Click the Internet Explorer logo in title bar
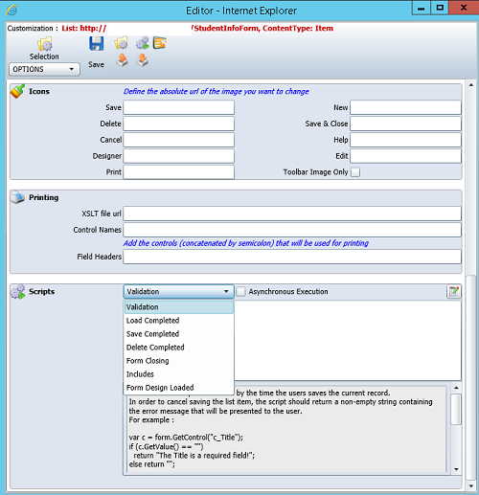Image resolution: width=479 pixels, height=495 pixels. point(11,11)
